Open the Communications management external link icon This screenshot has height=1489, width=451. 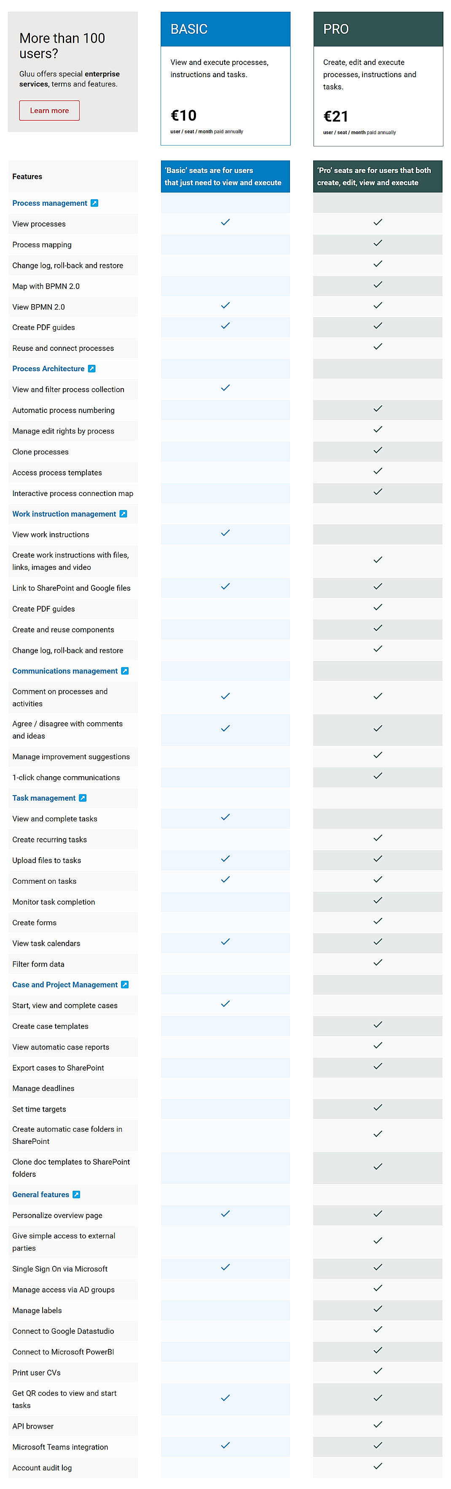pos(125,671)
